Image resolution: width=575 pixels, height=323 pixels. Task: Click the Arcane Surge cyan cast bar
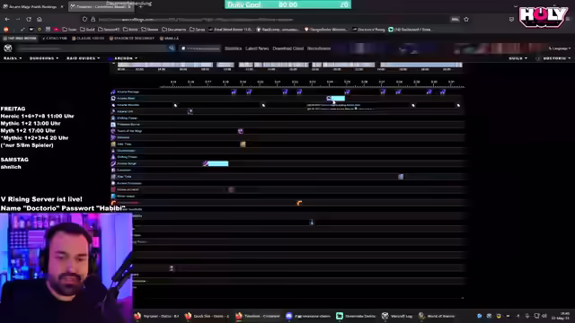click(x=217, y=163)
